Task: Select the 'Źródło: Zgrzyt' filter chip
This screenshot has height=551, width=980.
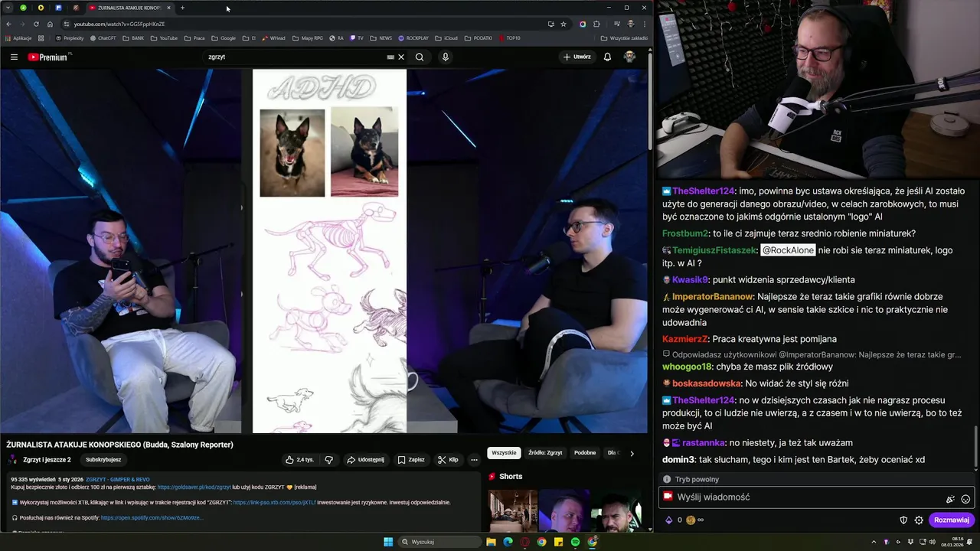Action: pyautogui.click(x=545, y=453)
